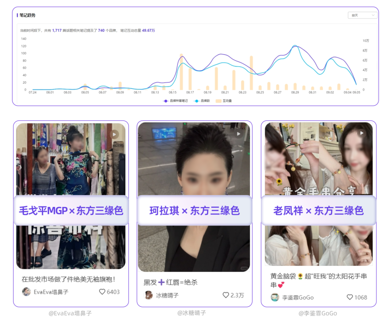Image resolution: width=391 pixels, height=326 pixels.
Task: Click the 740 brands count figure
Action: click(x=101, y=30)
